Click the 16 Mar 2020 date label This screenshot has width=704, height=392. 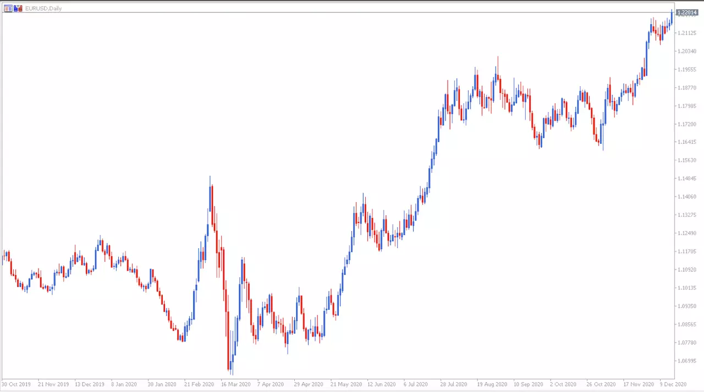click(235, 384)
